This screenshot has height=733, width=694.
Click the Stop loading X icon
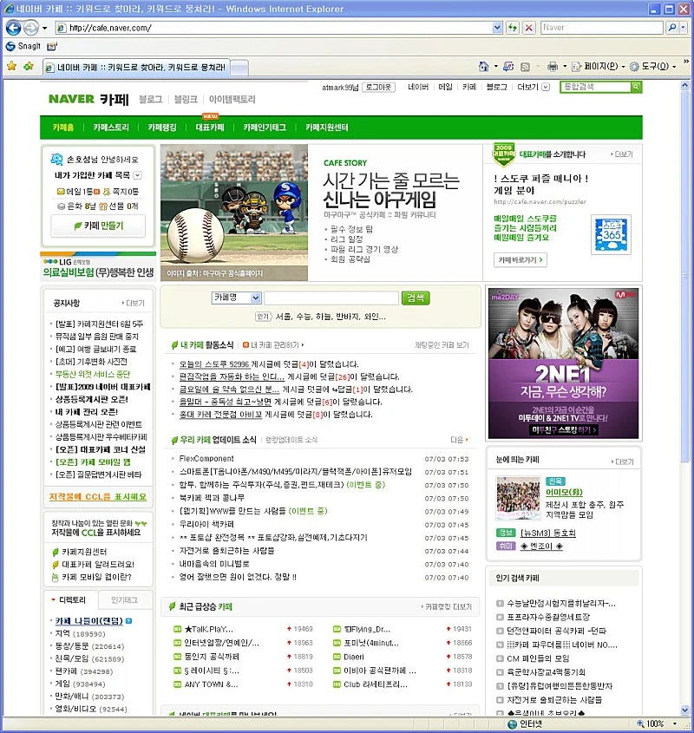click(529, 28)
